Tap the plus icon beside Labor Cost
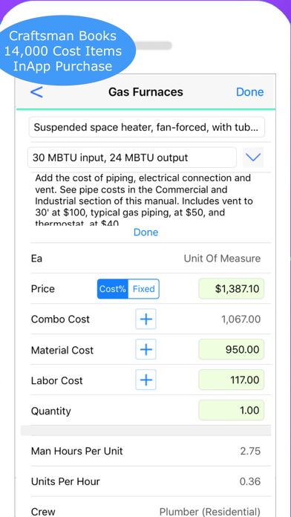The width and height of the screenshot is (291, 517). coord(145,380)
